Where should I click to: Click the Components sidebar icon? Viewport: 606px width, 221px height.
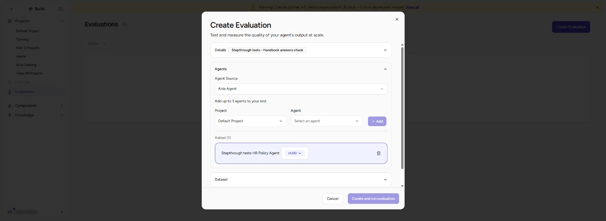(10, 106)
